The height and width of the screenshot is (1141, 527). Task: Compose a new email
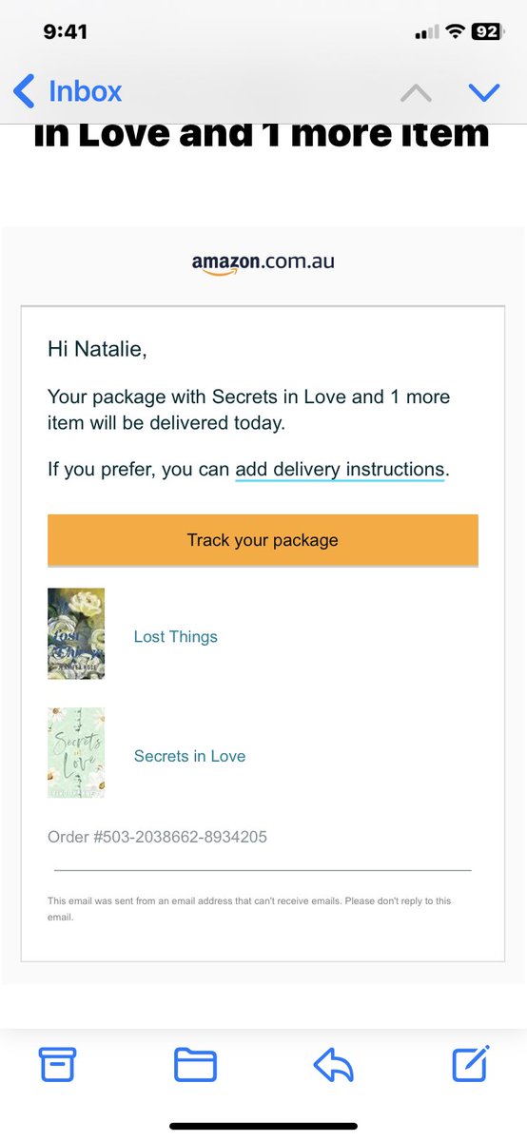(x=471, y=1063)
